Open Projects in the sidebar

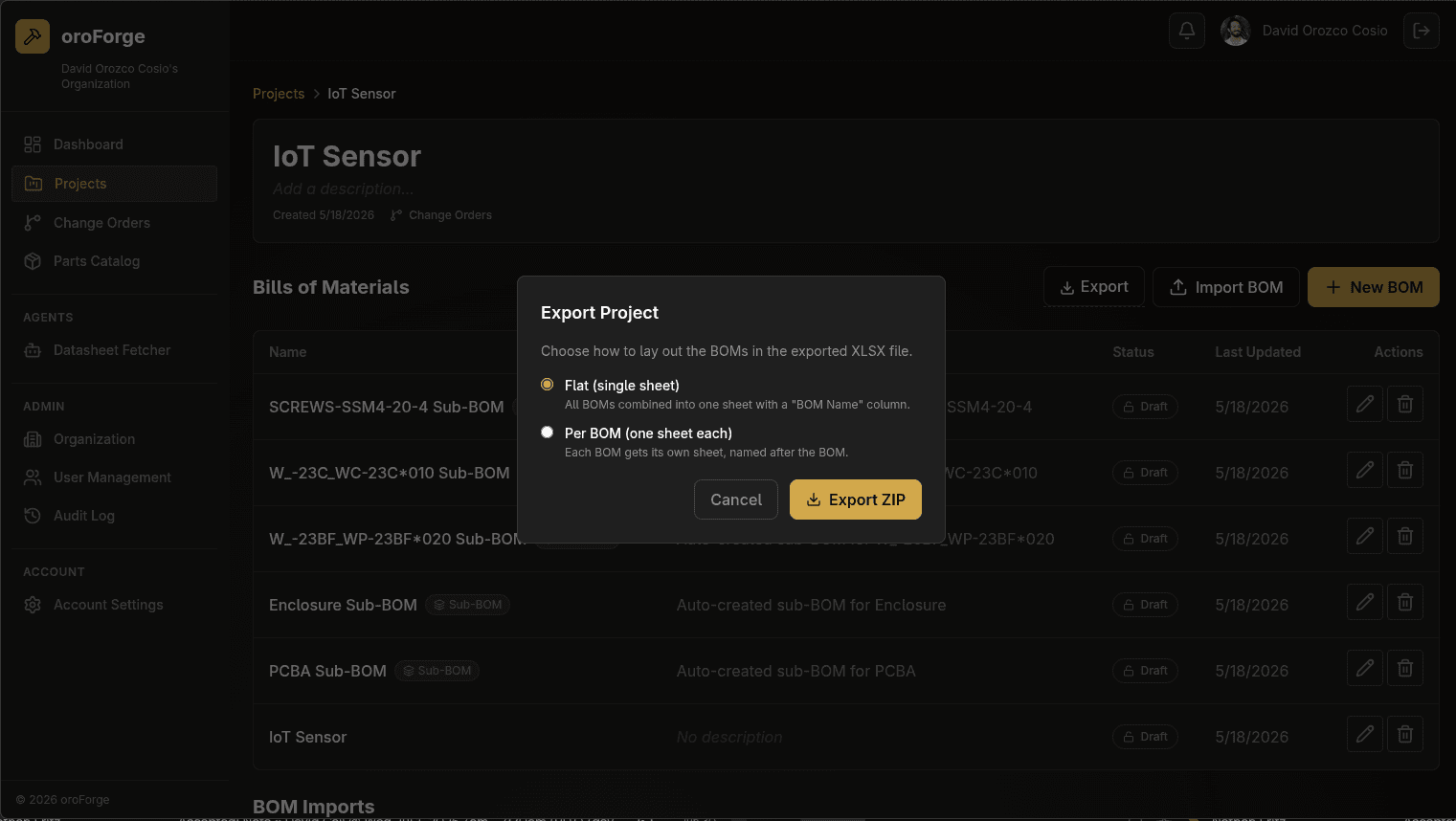[x=115, y=184]
